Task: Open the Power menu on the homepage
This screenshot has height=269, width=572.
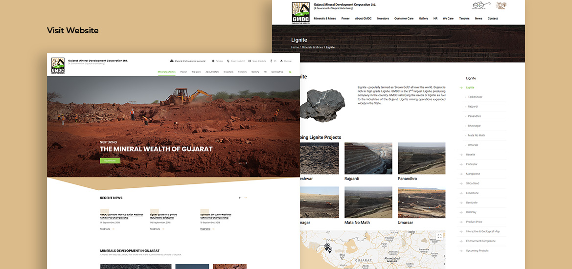Action: [x=183, y=72]
